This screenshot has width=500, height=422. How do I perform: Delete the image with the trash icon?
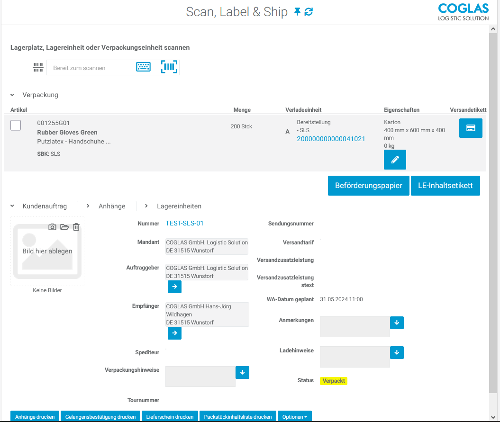(x=76, y=227)
